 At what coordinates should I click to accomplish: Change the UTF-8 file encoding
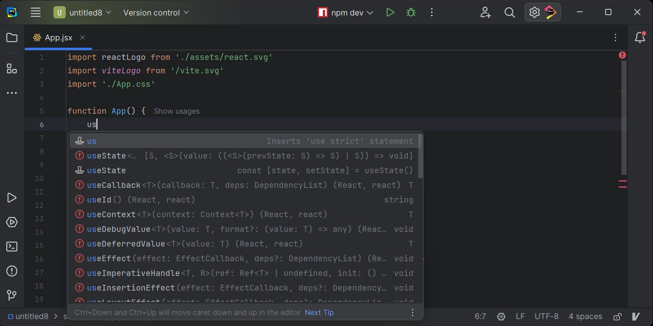click(x=546, y=317)
